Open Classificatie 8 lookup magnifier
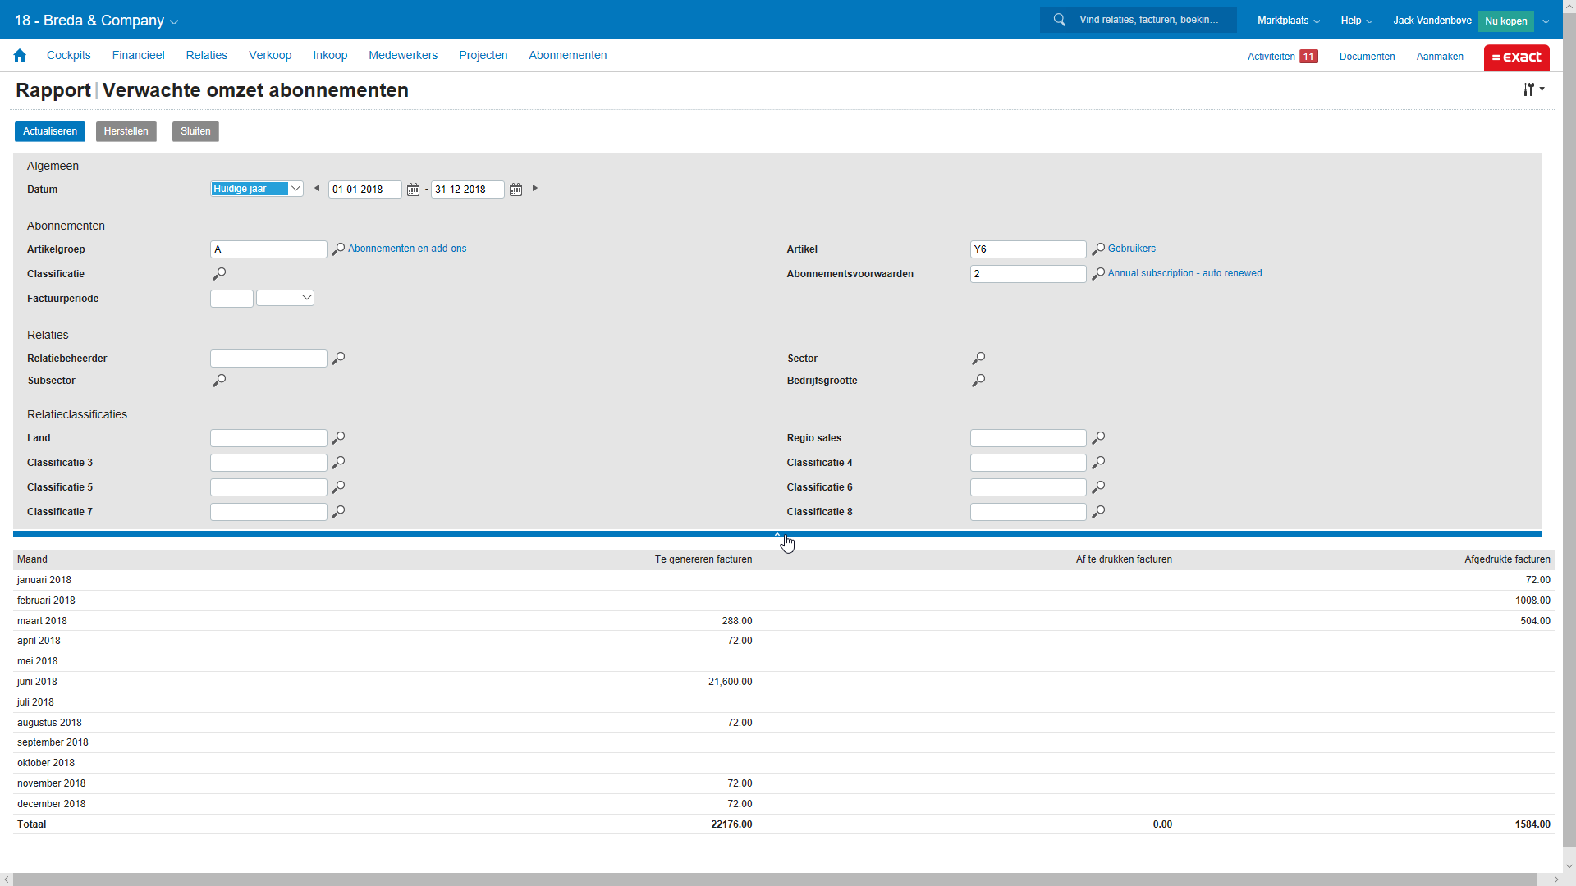1576x886 pixels. pos(1098,512)
